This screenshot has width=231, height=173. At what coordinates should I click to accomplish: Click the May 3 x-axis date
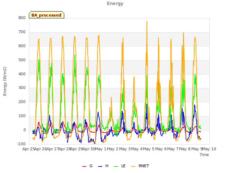(x=125, y=149)
